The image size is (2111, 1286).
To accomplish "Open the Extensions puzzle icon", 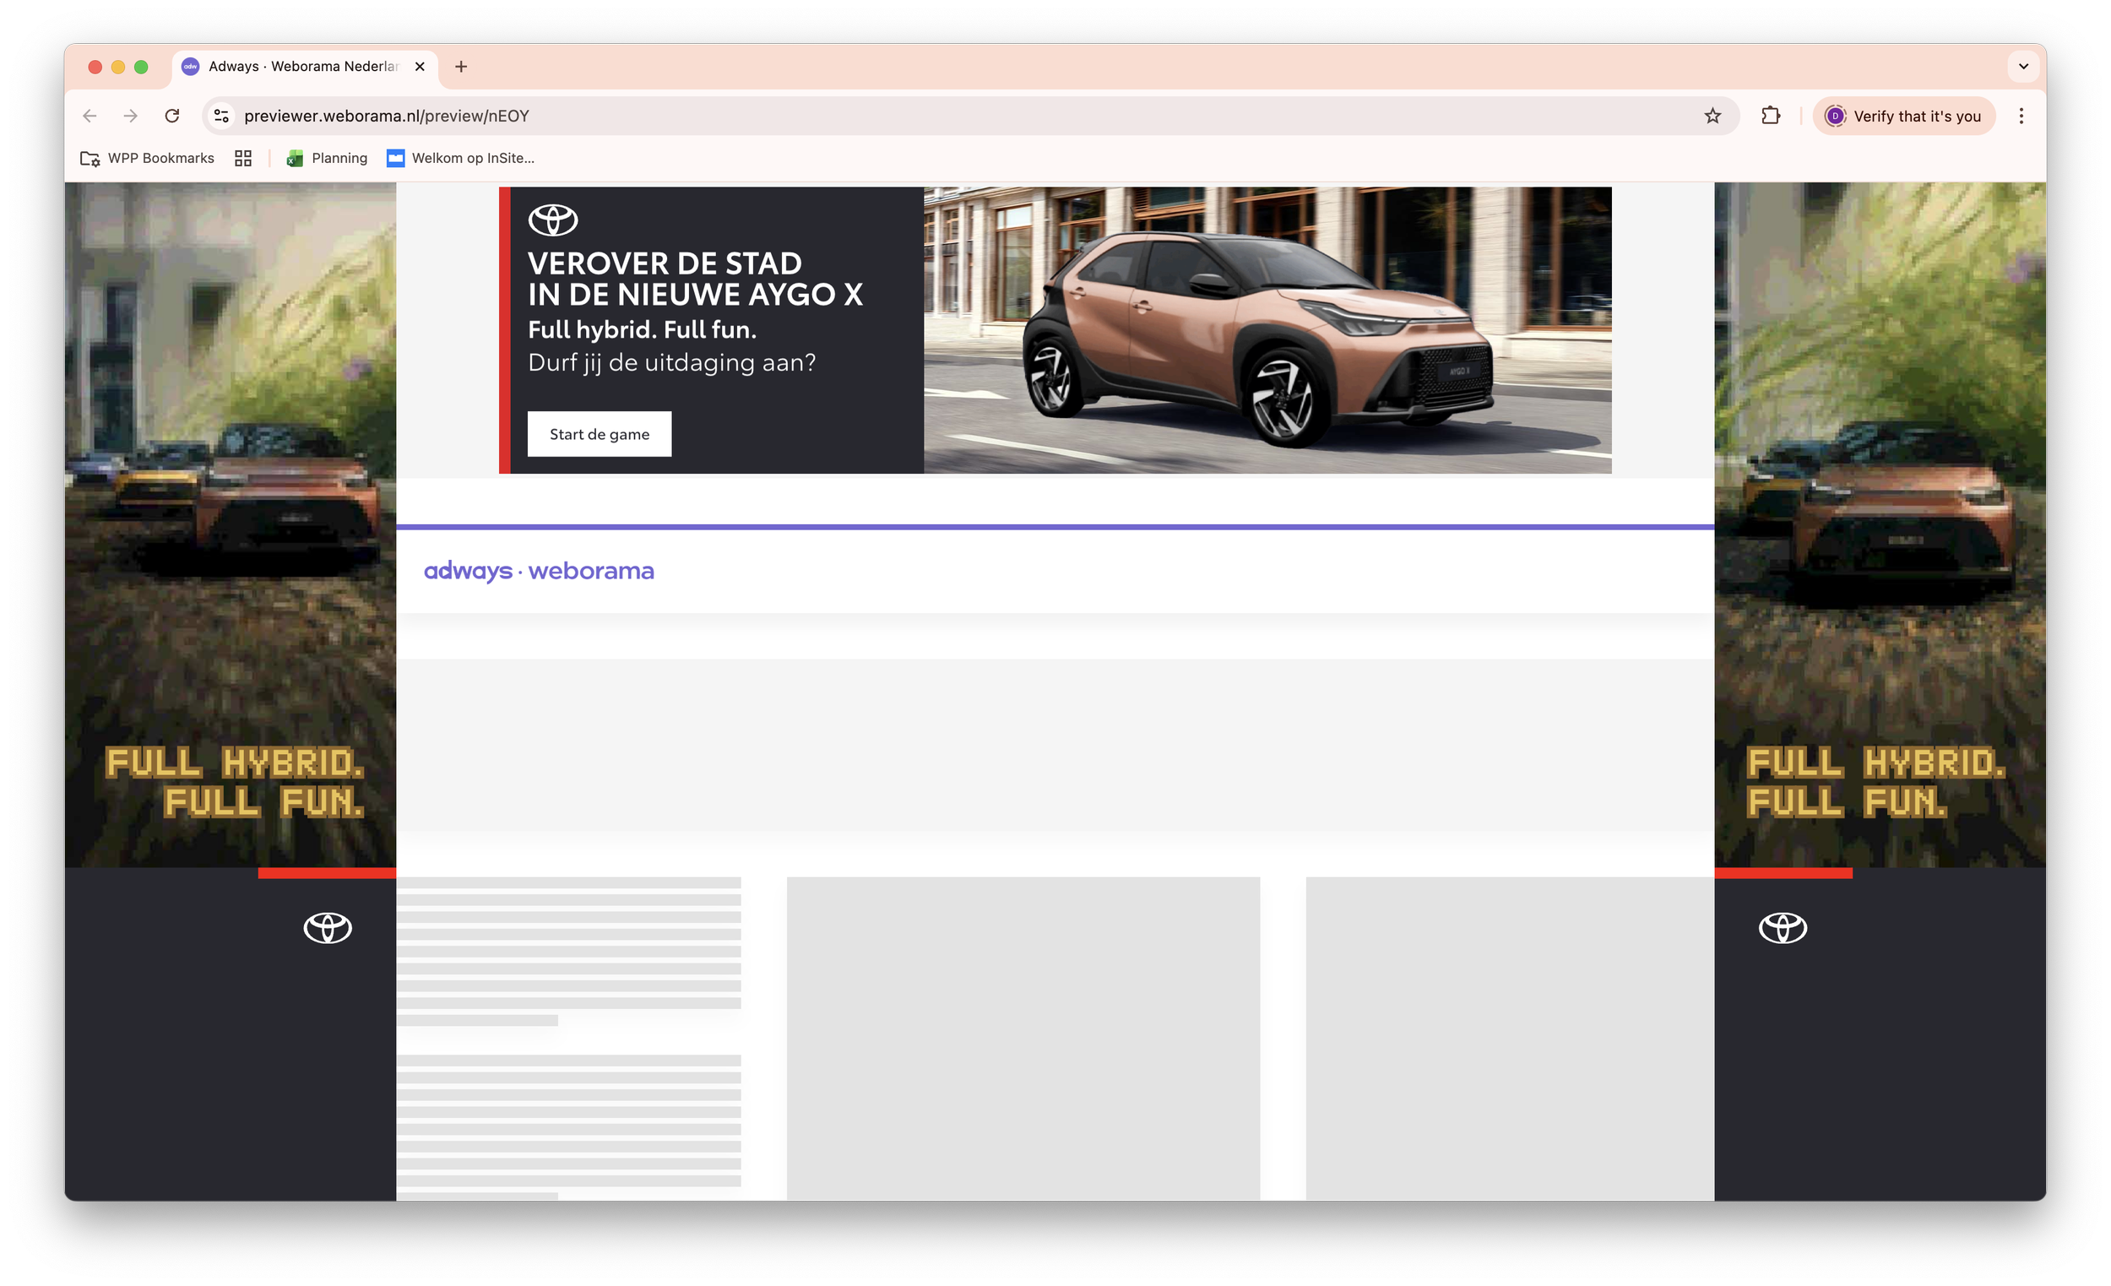I will [1771, 116].
